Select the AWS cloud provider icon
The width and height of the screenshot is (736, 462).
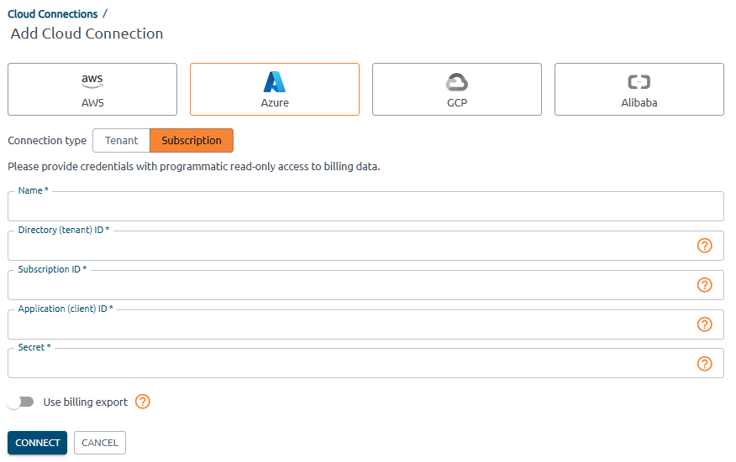point(92,81)
